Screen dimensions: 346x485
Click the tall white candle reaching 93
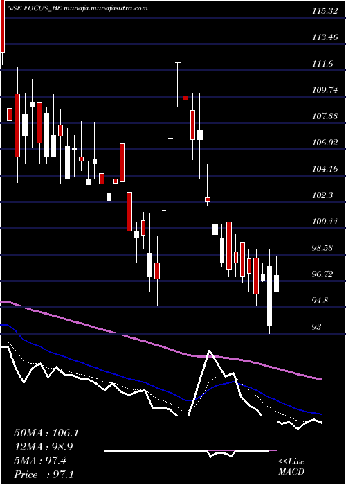point(270,291)
